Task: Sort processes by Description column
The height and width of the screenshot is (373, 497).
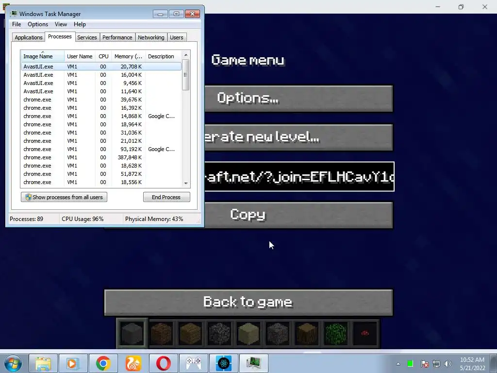Action: click(x=163, y=56)
